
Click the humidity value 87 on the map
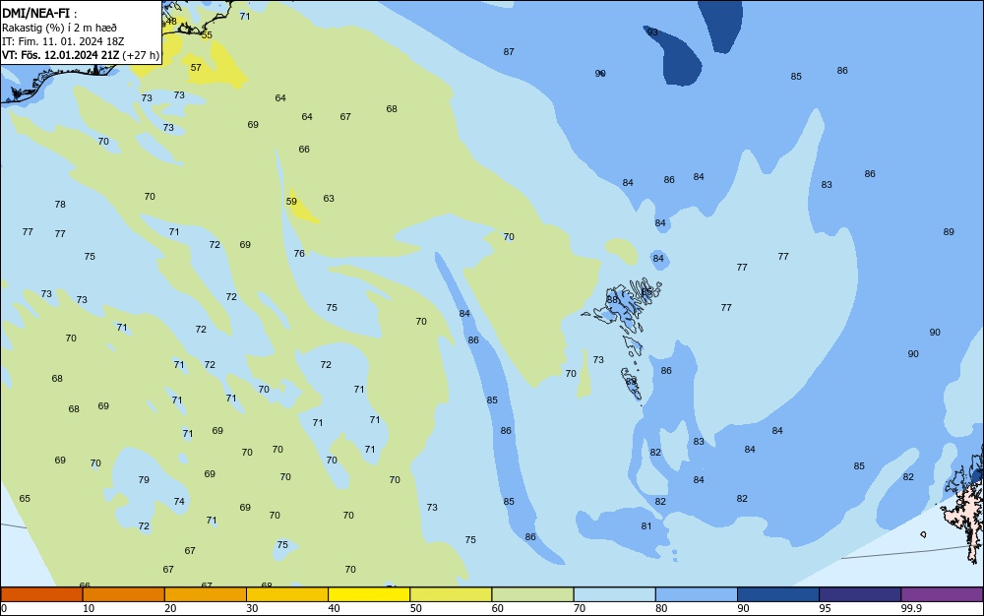(x=509, y=51)
